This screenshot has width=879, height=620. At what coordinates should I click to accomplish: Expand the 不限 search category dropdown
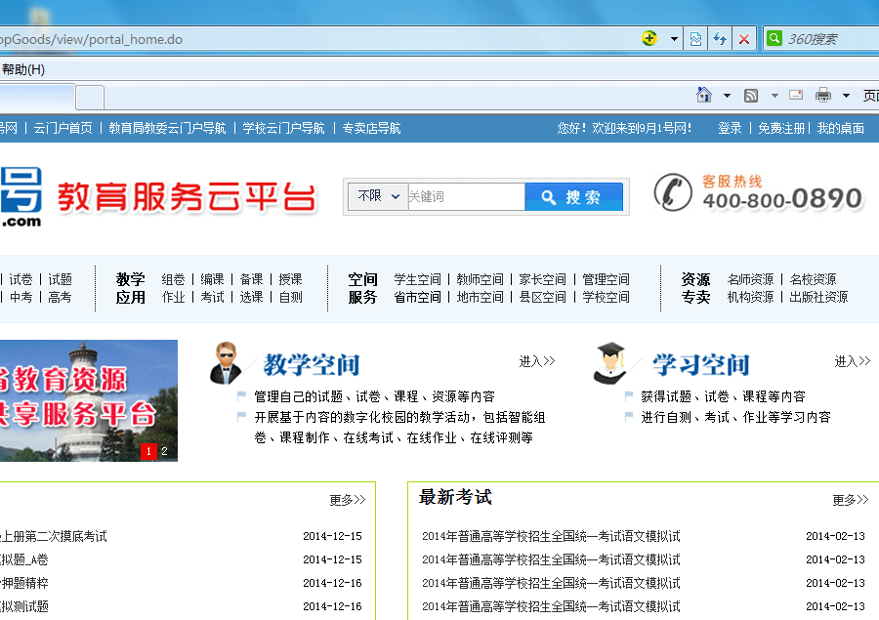pyautogui.click(x=379, y=196)
